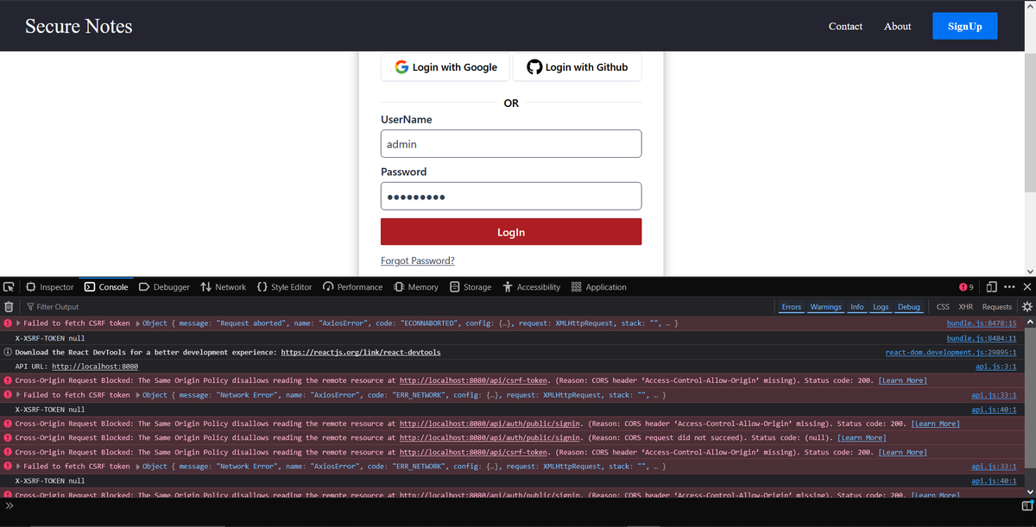Clear the web console output with trash icon
This screenshot has height=527, width=1036.
pyautogui.click(x=9, y=306)
